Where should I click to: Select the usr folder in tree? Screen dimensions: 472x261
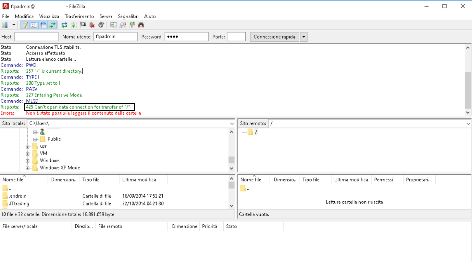point(43,146)
